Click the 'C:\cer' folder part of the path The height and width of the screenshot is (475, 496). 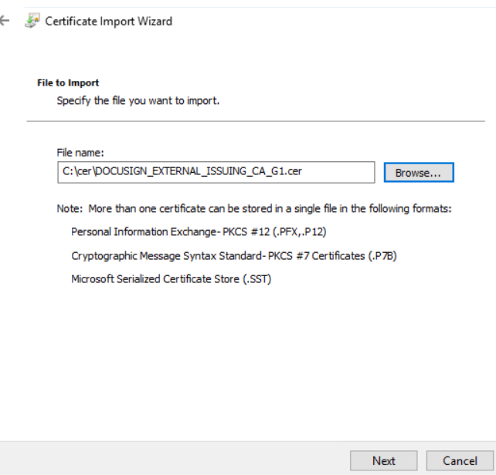(71, 172)
